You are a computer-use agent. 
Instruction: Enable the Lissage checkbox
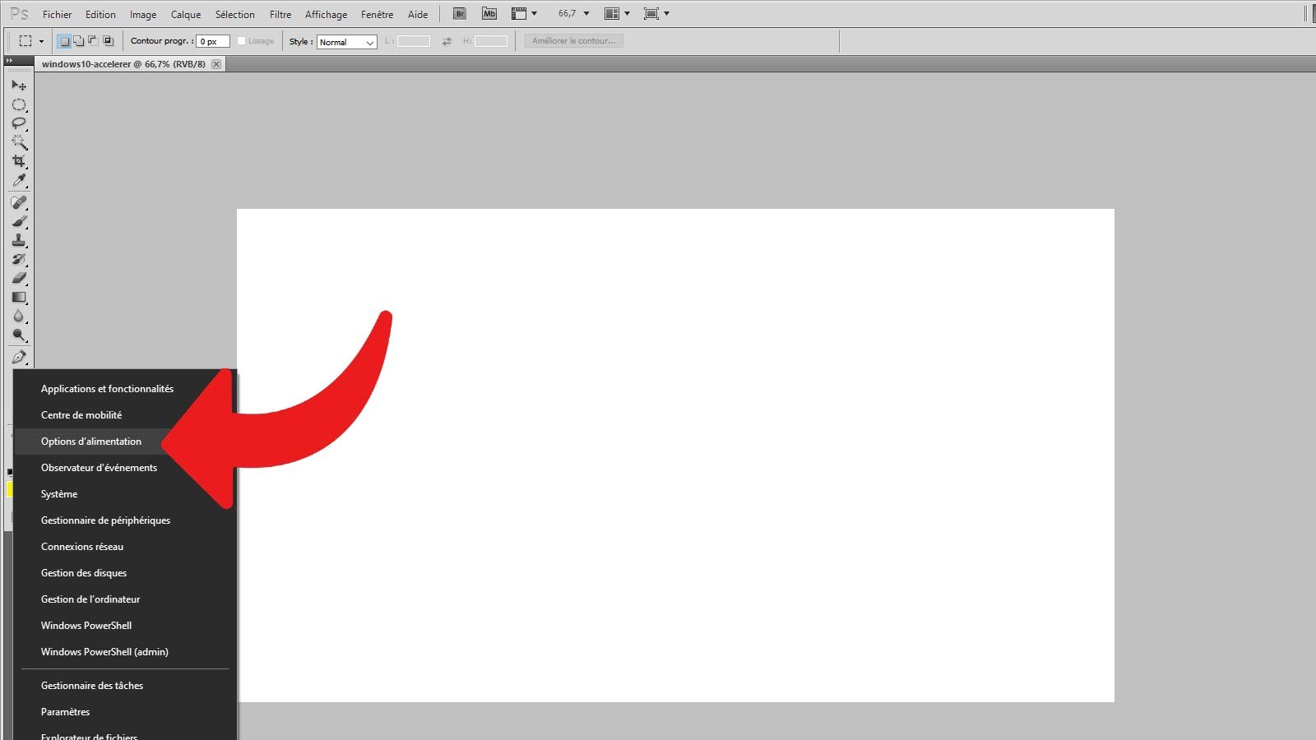(242, 41)
